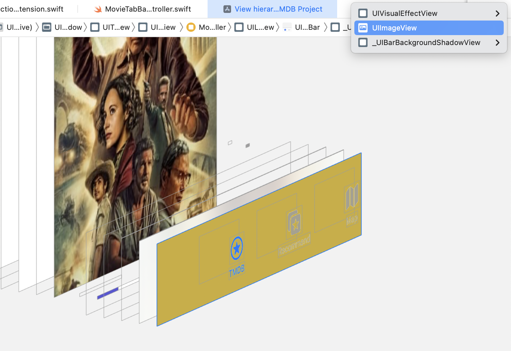Select UI...dow breadcrumb item
This screenshot has width=511, height=351.
(68, 27)
